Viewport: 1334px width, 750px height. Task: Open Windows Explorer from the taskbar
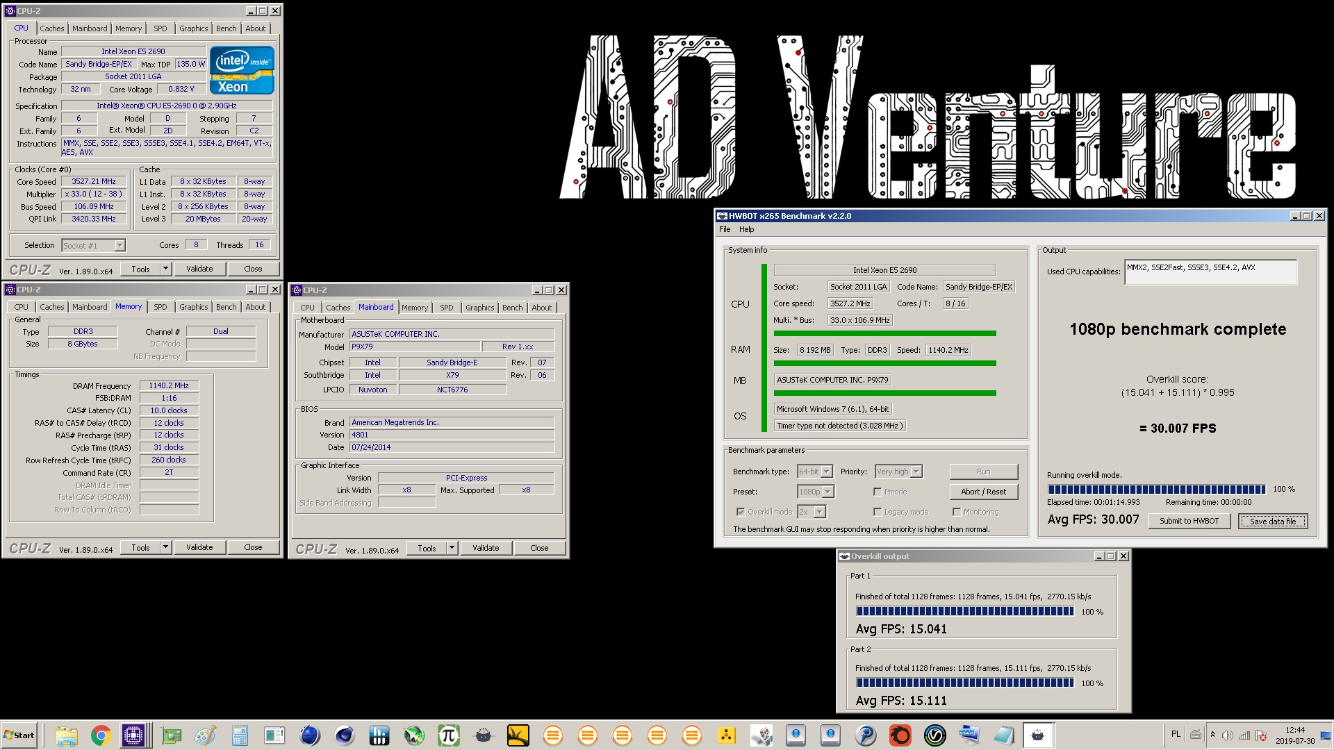tap(66, 735)
